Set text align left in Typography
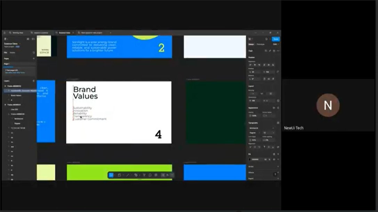 click(250, 147)
